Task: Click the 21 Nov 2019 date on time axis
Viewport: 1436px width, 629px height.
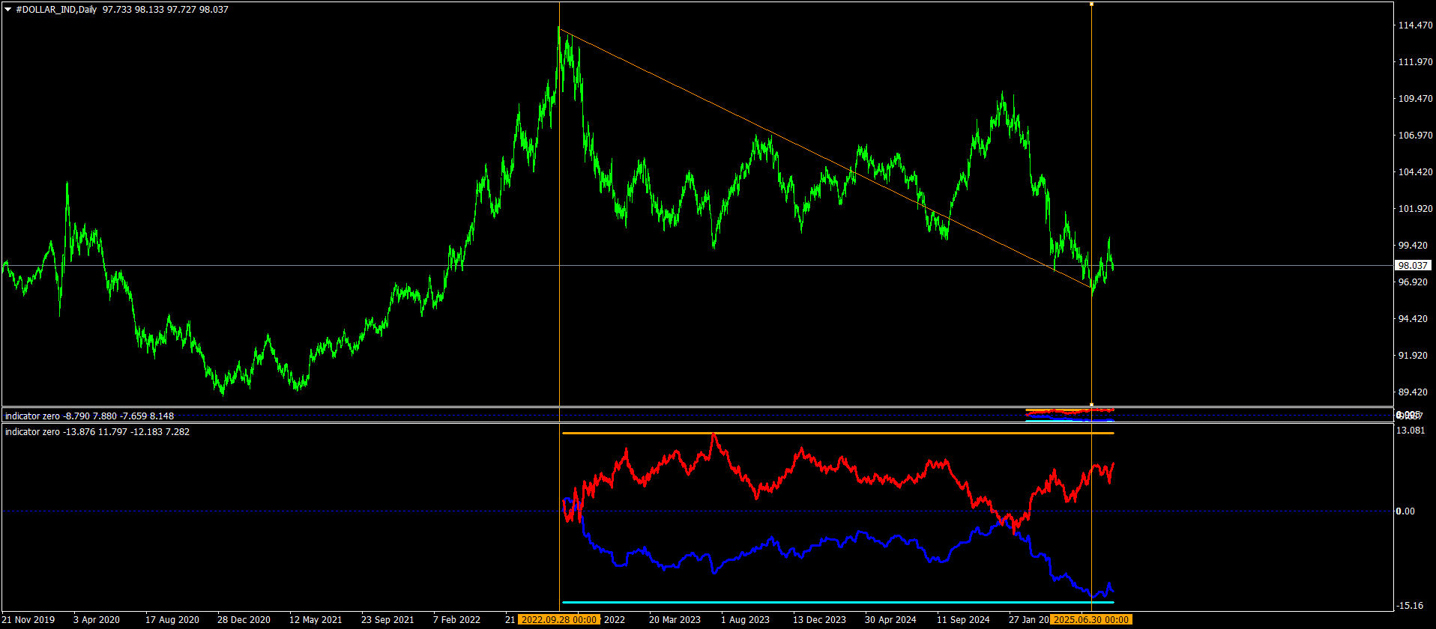Action: click(29, 620)
